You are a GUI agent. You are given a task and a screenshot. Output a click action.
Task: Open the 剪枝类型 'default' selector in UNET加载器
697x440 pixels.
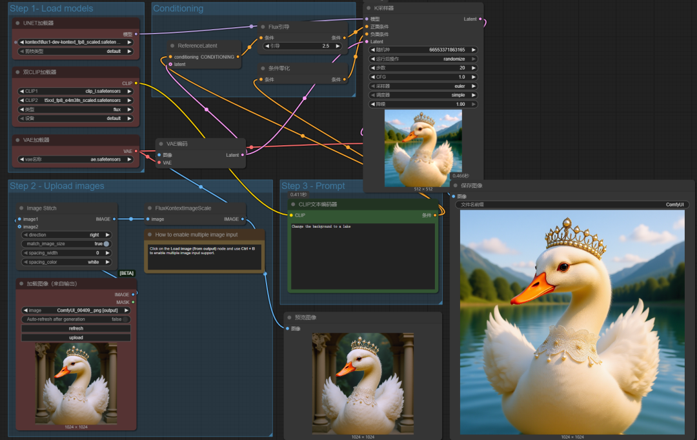pos(76,51)
